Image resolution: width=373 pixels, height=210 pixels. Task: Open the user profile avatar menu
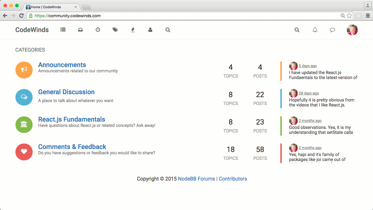352,30
